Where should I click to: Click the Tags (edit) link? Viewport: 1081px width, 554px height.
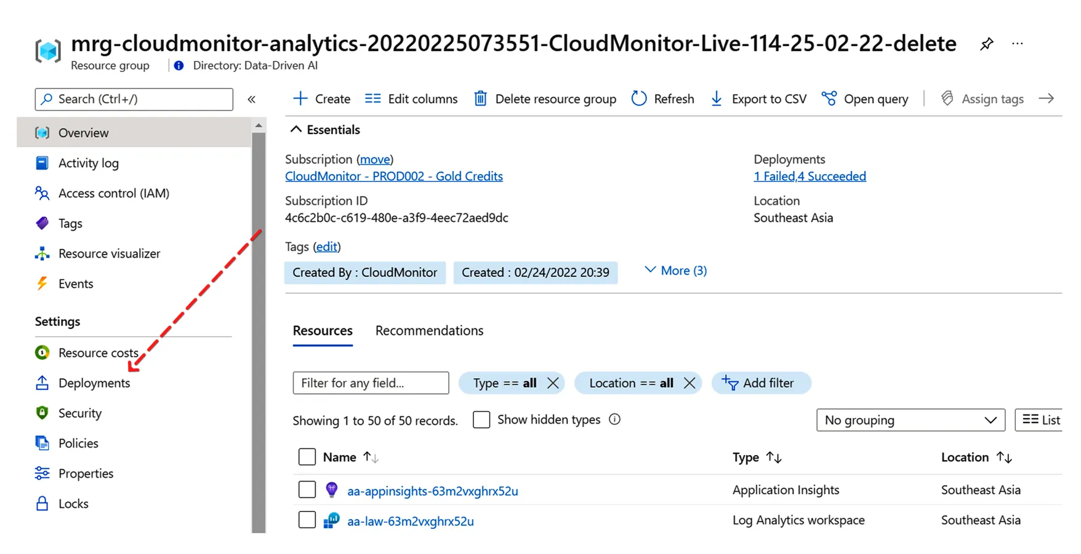pyautogui.click(x=326, y=247)
